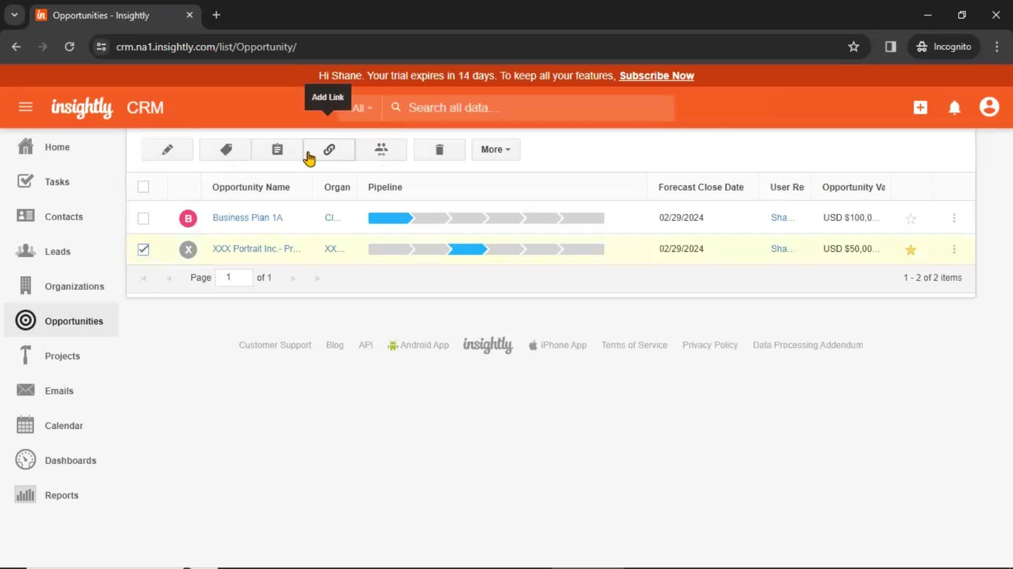The height and width of the screenshot is (569, 1013).
Task: Check the Business Plan 1A row checkbox
Action: tap(143, 218)
